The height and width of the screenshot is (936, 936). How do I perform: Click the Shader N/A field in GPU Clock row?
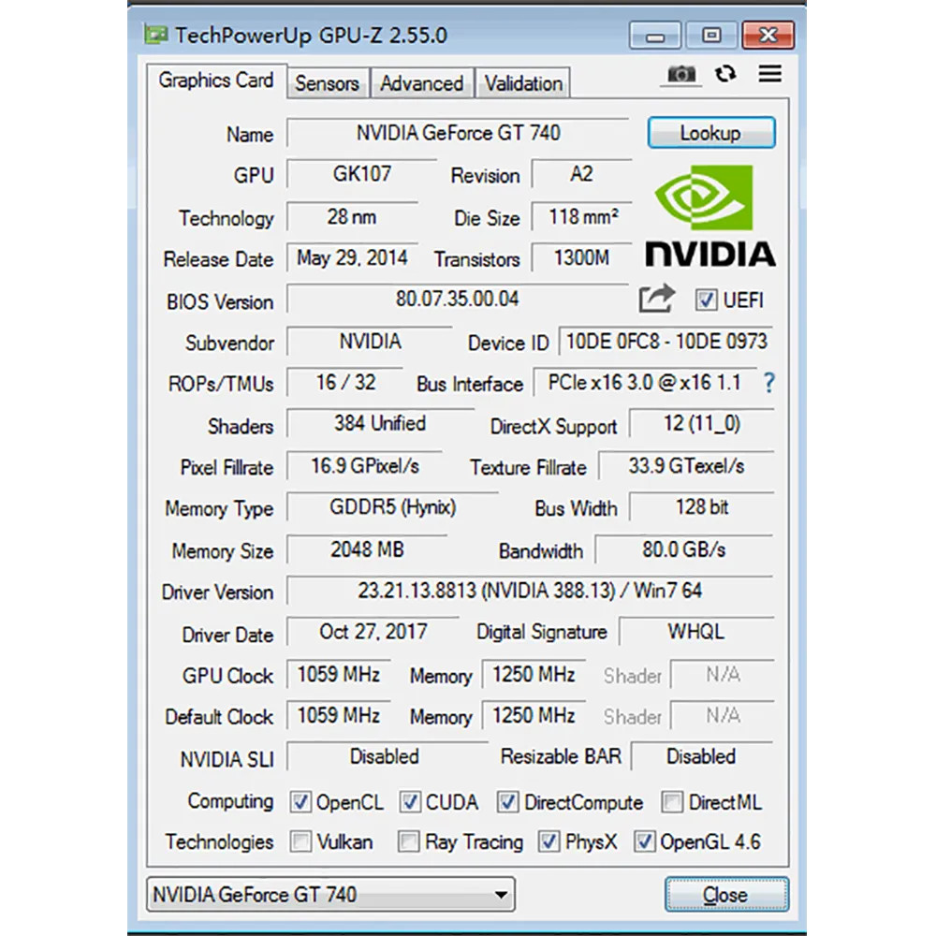pyautogui.click(x=723, y=674)
